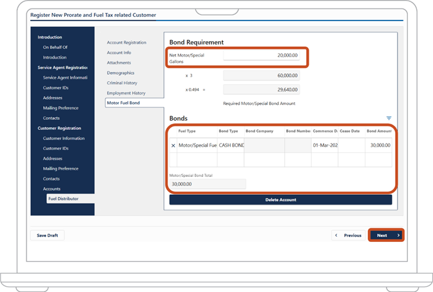Click the Next button

(x=386, y=235)
